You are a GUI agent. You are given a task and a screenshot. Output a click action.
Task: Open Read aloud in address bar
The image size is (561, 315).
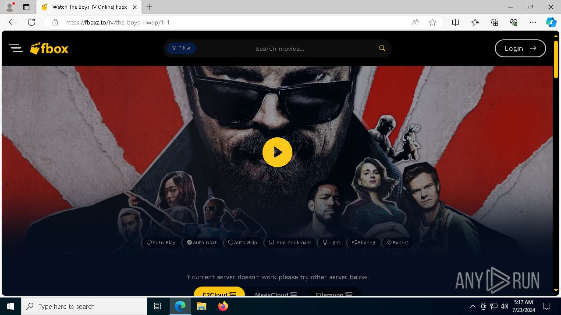[x=415, y=22]
